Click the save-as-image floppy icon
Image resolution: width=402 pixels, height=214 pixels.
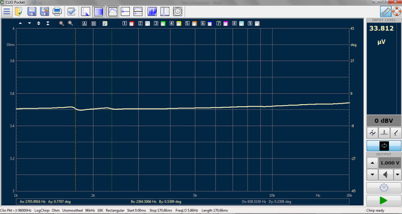tap(45, 12)
